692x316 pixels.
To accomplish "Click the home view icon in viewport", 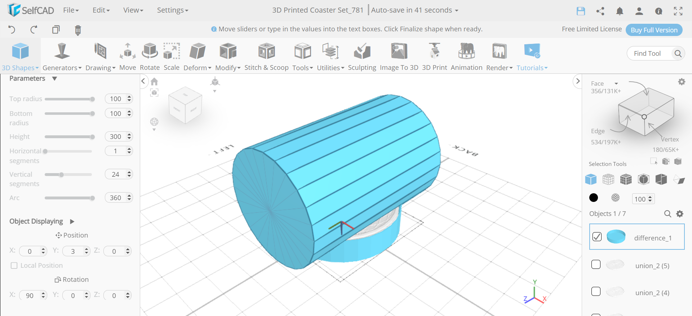I will pyautogui.click(x=154, y=82).
